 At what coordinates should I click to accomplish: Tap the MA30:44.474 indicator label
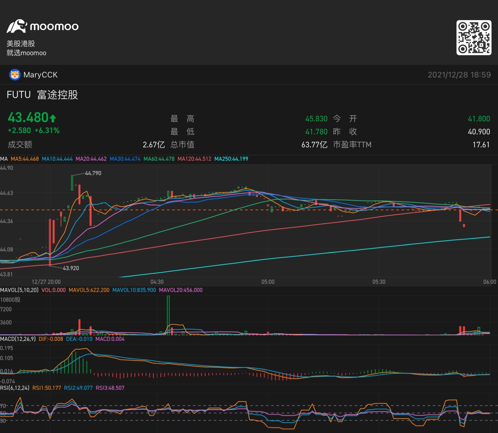tap(125, 159)
